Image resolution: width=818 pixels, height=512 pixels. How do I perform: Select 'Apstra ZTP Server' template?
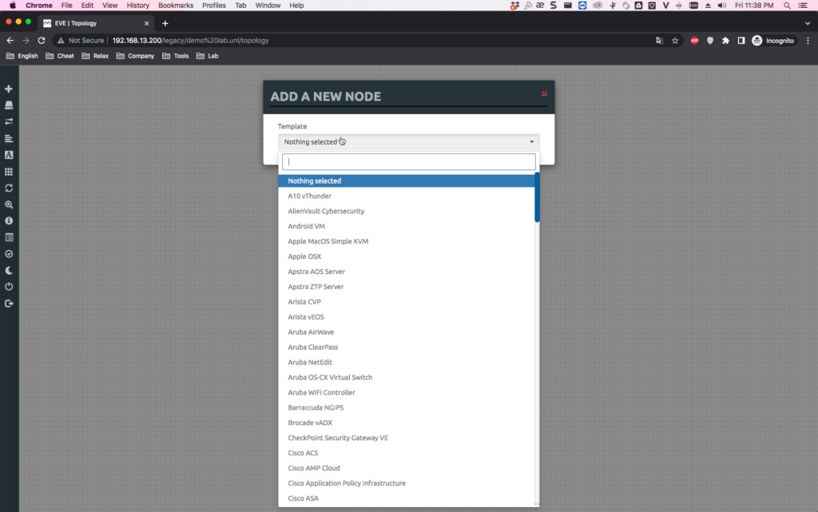click(x=406, y=287)
